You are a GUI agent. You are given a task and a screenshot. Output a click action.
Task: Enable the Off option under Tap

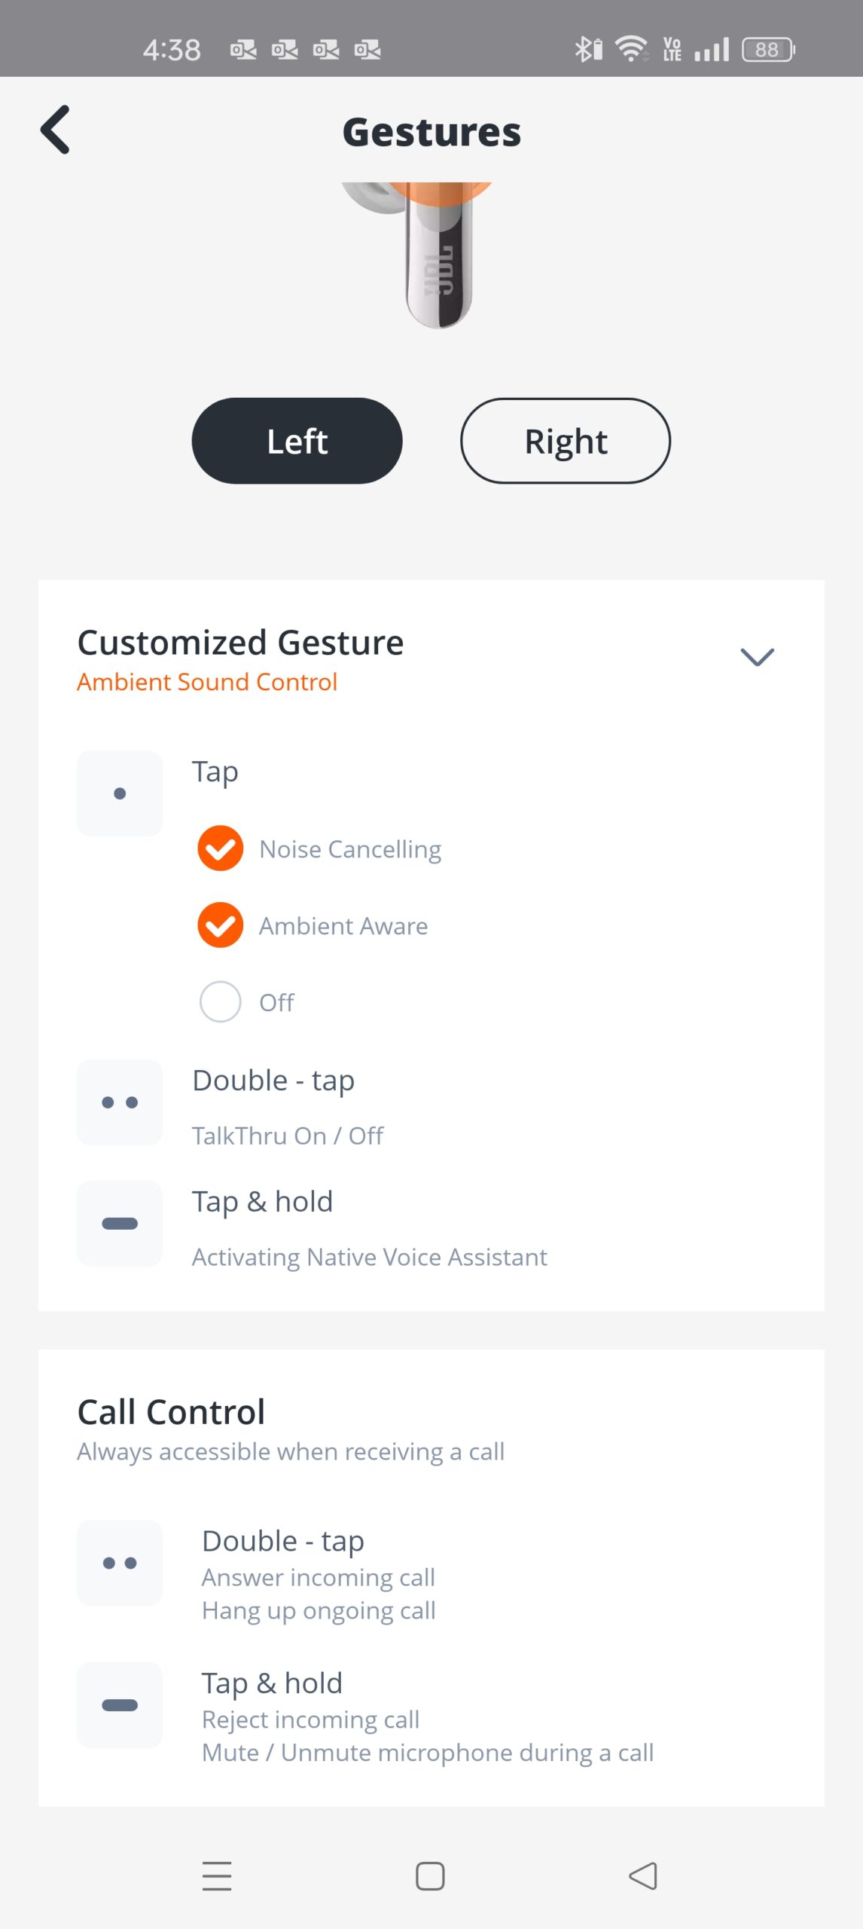click(220, 1001)
